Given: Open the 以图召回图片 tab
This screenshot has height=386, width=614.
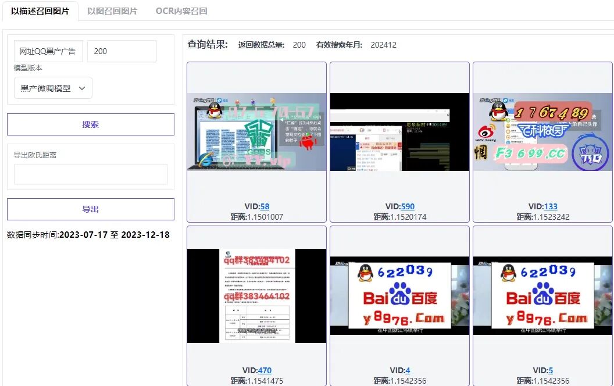Looking at the screenshot, I should pyautogui.click(x=112, y=11).
